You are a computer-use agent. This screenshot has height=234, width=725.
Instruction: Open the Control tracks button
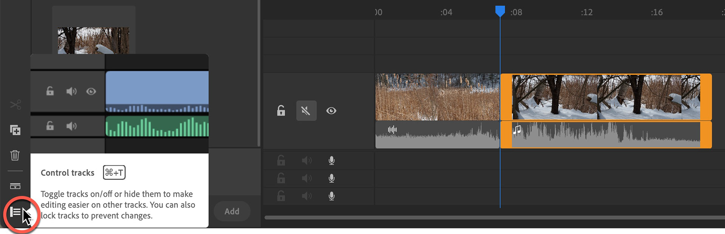point(15,212)
